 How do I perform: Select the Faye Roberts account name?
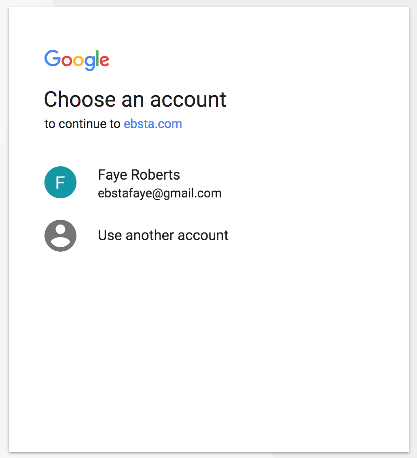point(139,175)
